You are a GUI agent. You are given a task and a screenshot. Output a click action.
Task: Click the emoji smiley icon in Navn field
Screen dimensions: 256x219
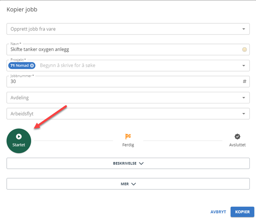244,50
